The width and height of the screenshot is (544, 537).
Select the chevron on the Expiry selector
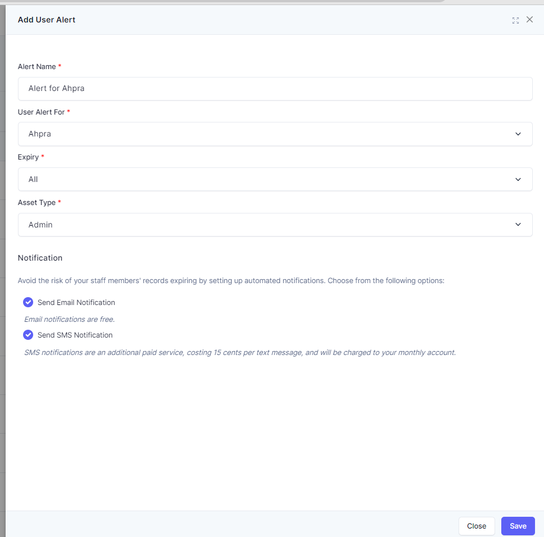point(518,179)
